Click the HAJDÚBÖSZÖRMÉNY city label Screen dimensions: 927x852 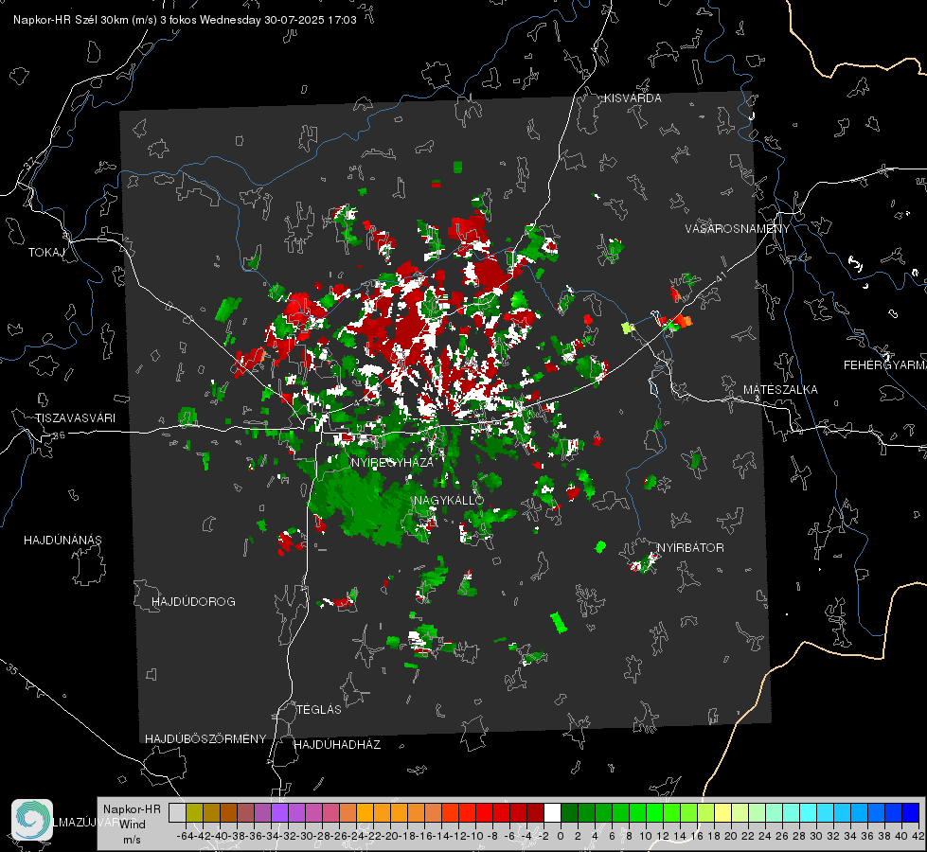pos(205,739)
